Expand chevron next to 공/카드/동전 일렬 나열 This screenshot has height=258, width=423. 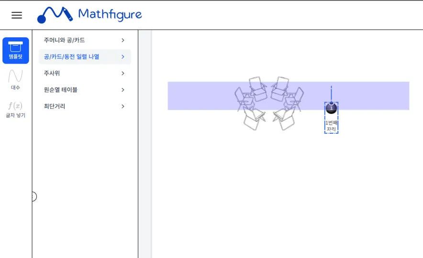coord(123,57)
